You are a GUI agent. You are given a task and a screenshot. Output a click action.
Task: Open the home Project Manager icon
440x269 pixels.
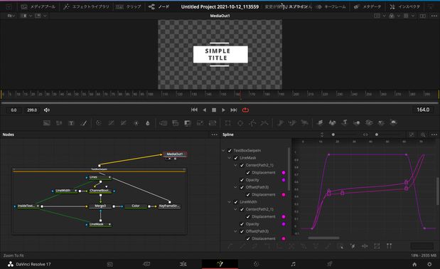click(x=414, y=264)
